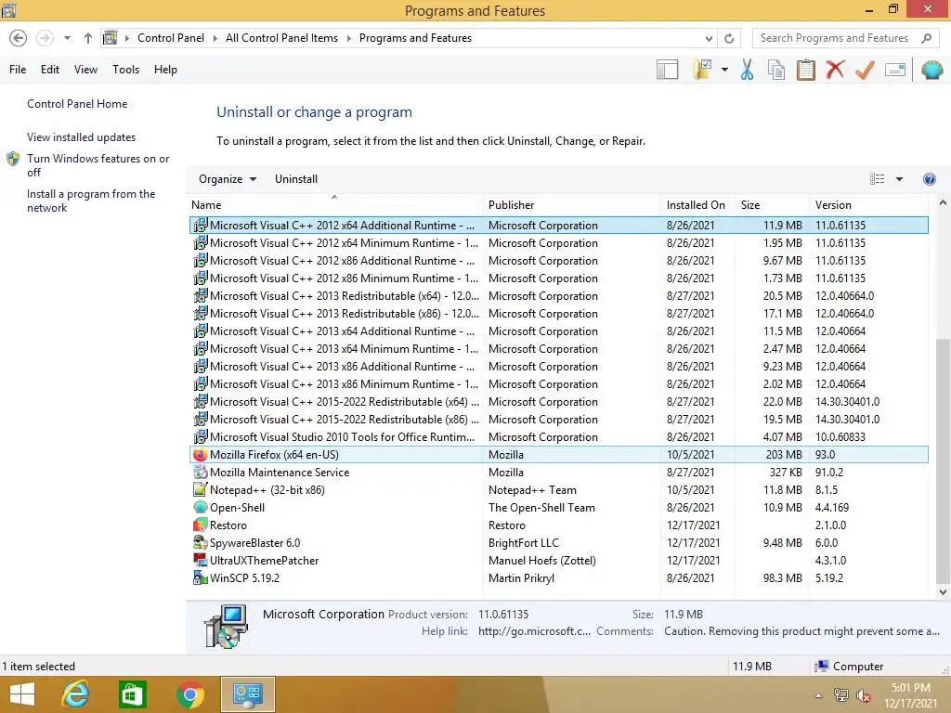
Task: Go back with the Back arrow button
Action: point(19,38)
